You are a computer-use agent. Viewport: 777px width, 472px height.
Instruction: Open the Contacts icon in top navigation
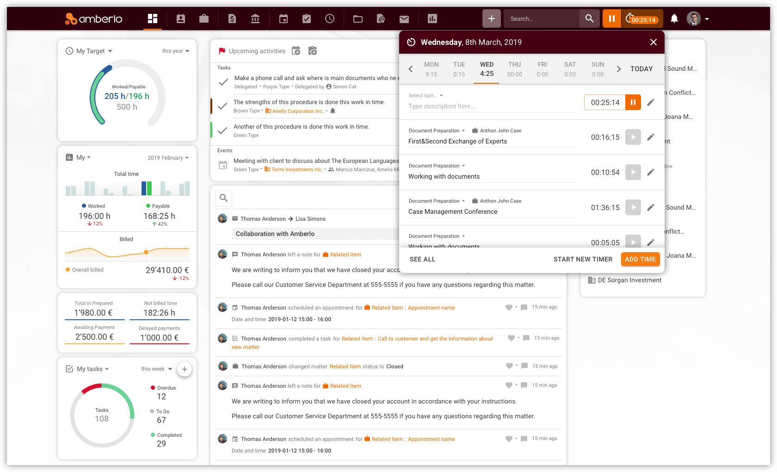[x=181, y=19]
